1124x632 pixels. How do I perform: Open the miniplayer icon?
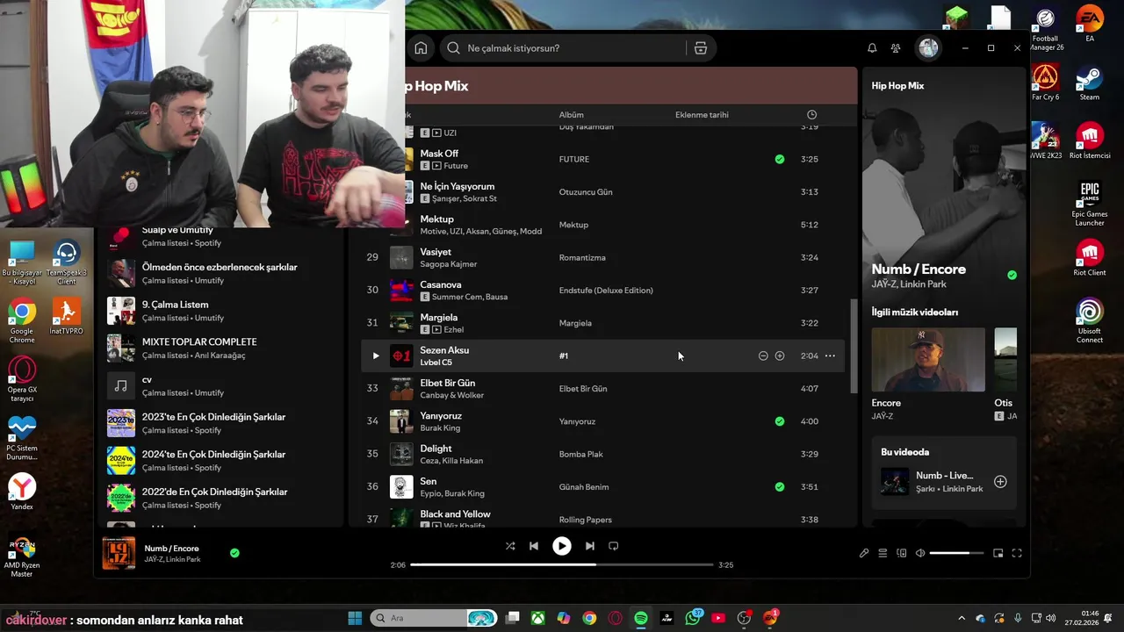pyautogui.click(x=998, y=553)
